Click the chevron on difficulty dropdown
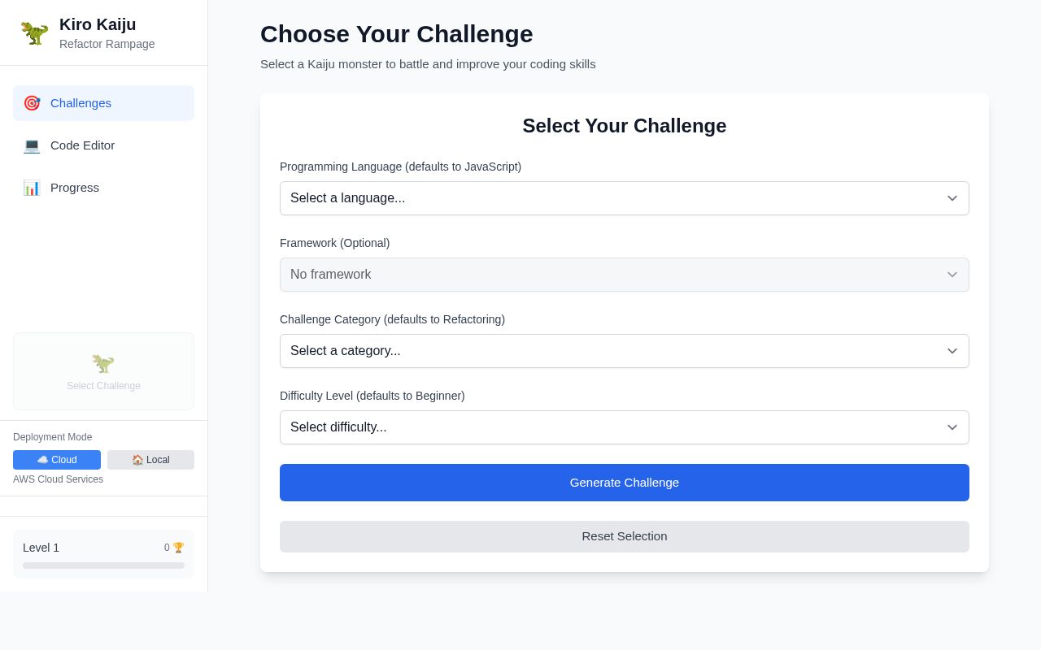The height and width of the screenshot is (650, 1041). pos(952,427)
